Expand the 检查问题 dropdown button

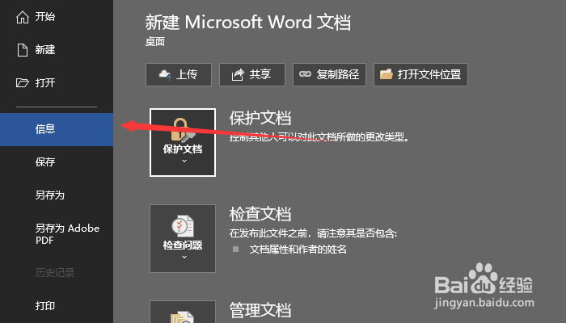click(x=183, y=239)
